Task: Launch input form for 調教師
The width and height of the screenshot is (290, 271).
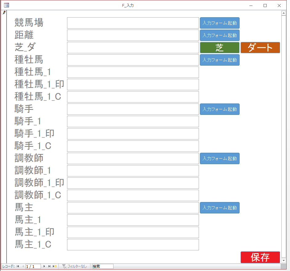Action: point(220,159)
